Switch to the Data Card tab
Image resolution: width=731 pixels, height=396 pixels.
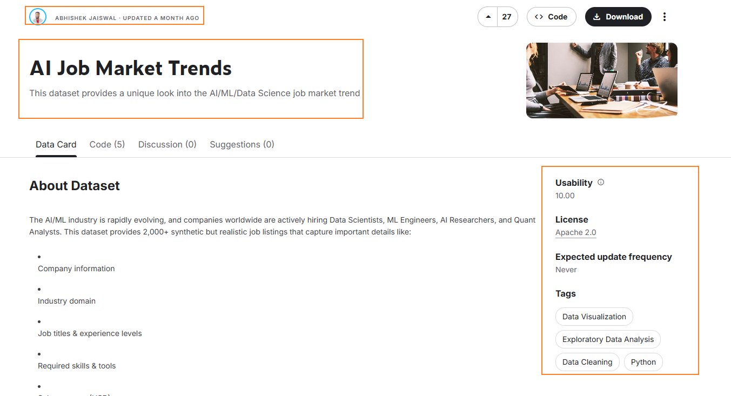(56, 144)
